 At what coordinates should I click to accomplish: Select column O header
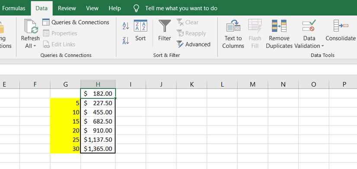point(314,84)
